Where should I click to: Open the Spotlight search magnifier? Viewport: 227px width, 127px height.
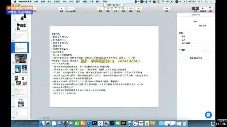[206, 2]
